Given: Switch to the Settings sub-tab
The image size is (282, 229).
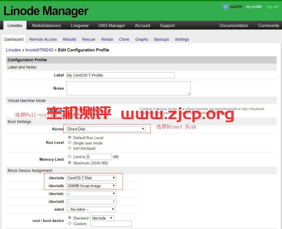Looking at the screenshot, I should 182,39.
